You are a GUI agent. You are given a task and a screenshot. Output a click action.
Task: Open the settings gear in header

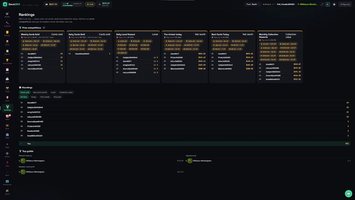click(x=334, y=4)
